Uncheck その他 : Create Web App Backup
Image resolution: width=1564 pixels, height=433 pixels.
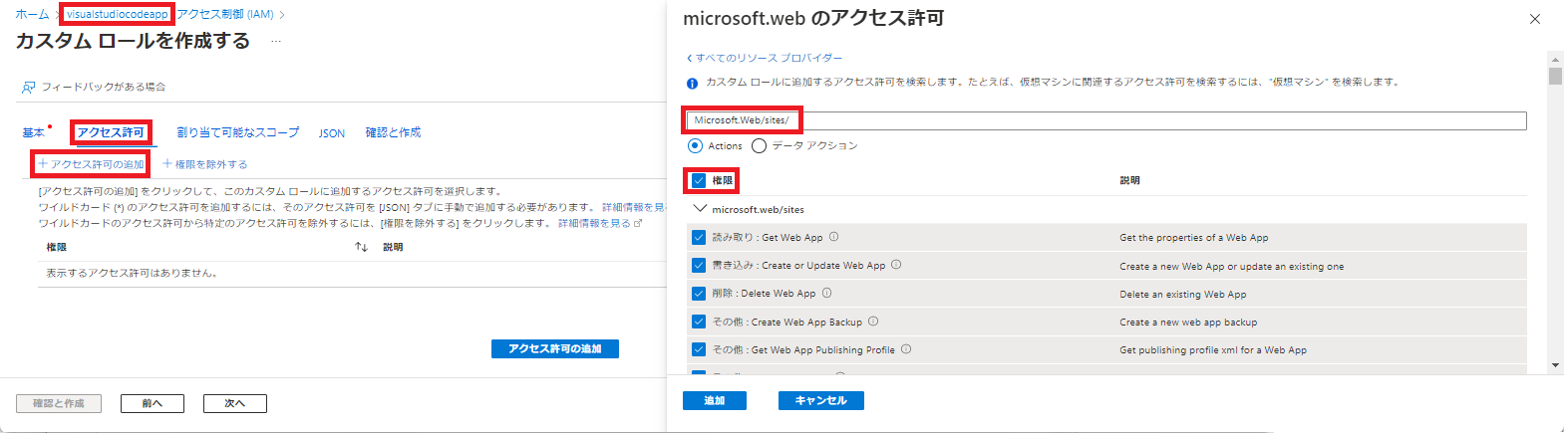tap(699, 322)
